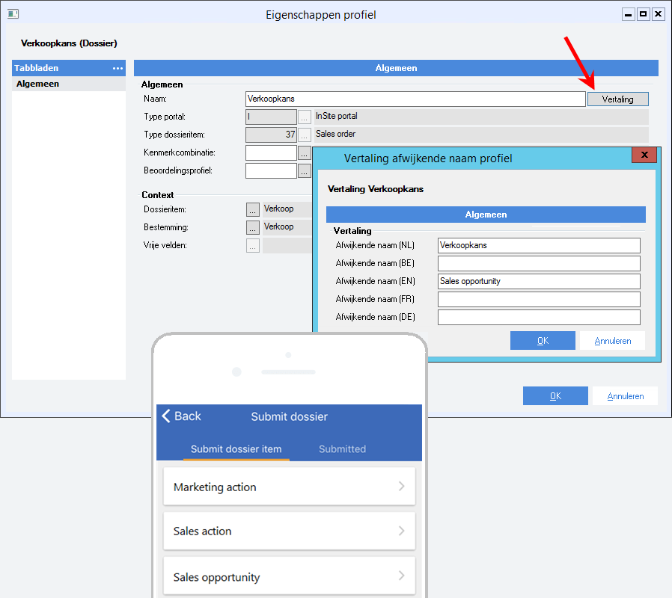Confirm translations with OK in the Vertaling dialog
This screenshot has height=598, width=672.
543,340
